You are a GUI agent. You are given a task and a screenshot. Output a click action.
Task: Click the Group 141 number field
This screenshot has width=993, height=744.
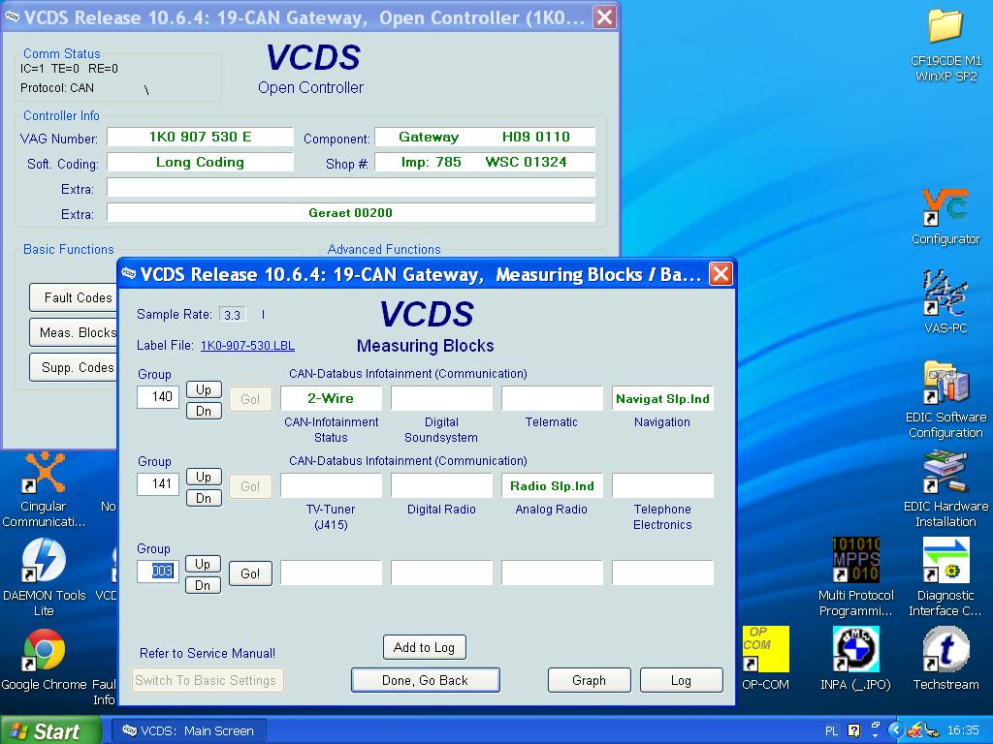(x=158, y=484)
